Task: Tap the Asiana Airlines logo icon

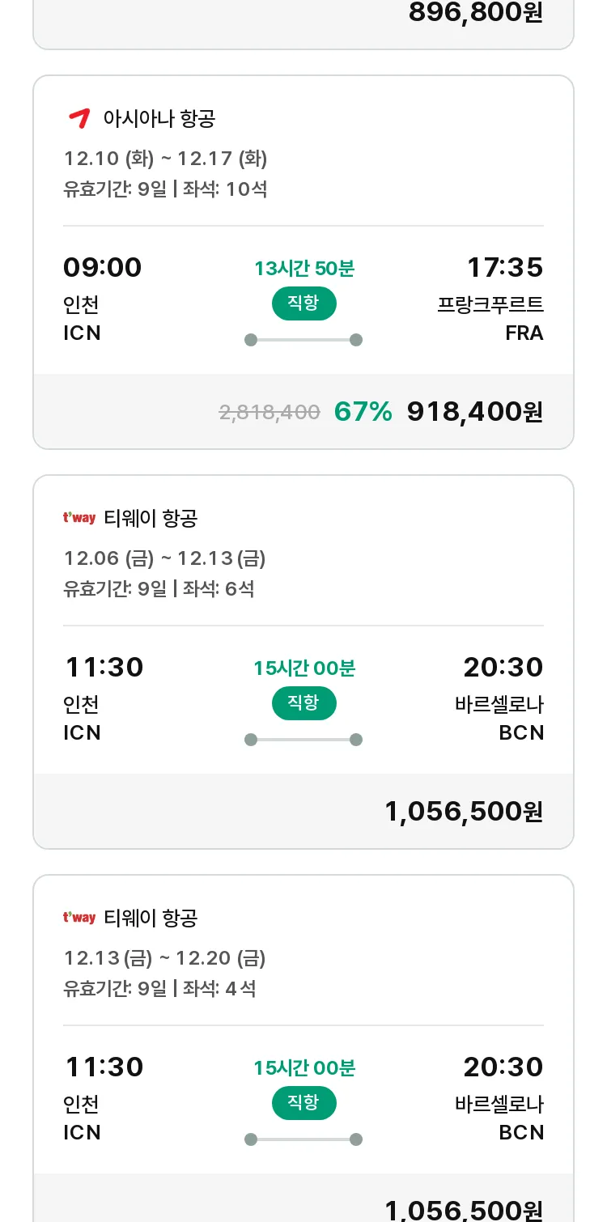Action: [79, 119]
